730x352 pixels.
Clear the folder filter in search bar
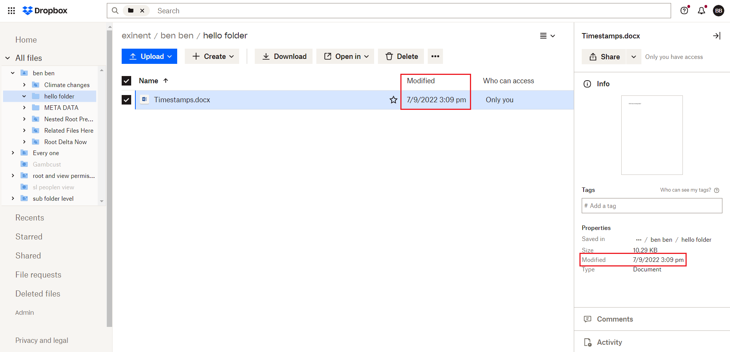pos(142,11)
